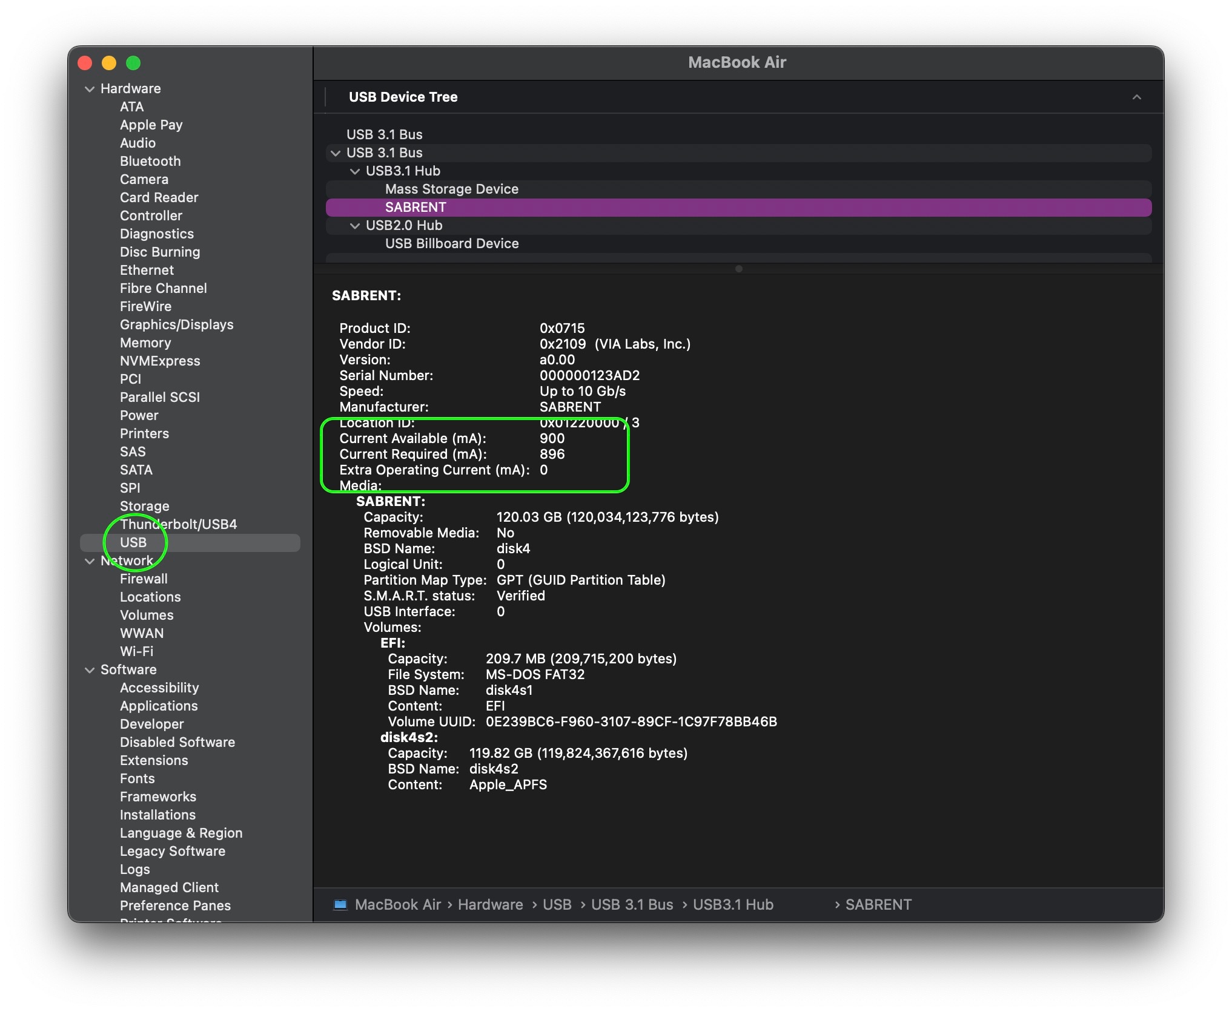Image resolution: width=1232 pixels, height=1012 pixels.
Task: Click Hardware in the breadcrumb path
Action: point(491,904)
